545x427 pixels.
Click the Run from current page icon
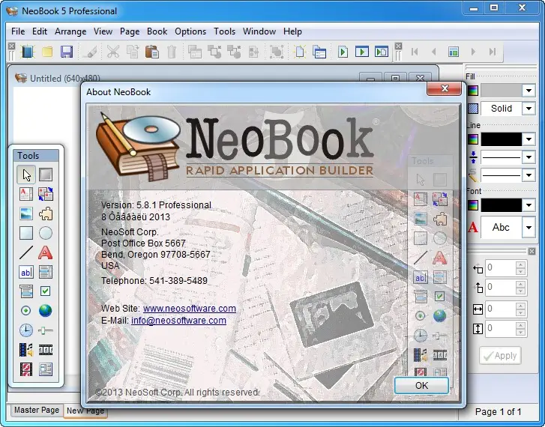(x=343, y=52)
